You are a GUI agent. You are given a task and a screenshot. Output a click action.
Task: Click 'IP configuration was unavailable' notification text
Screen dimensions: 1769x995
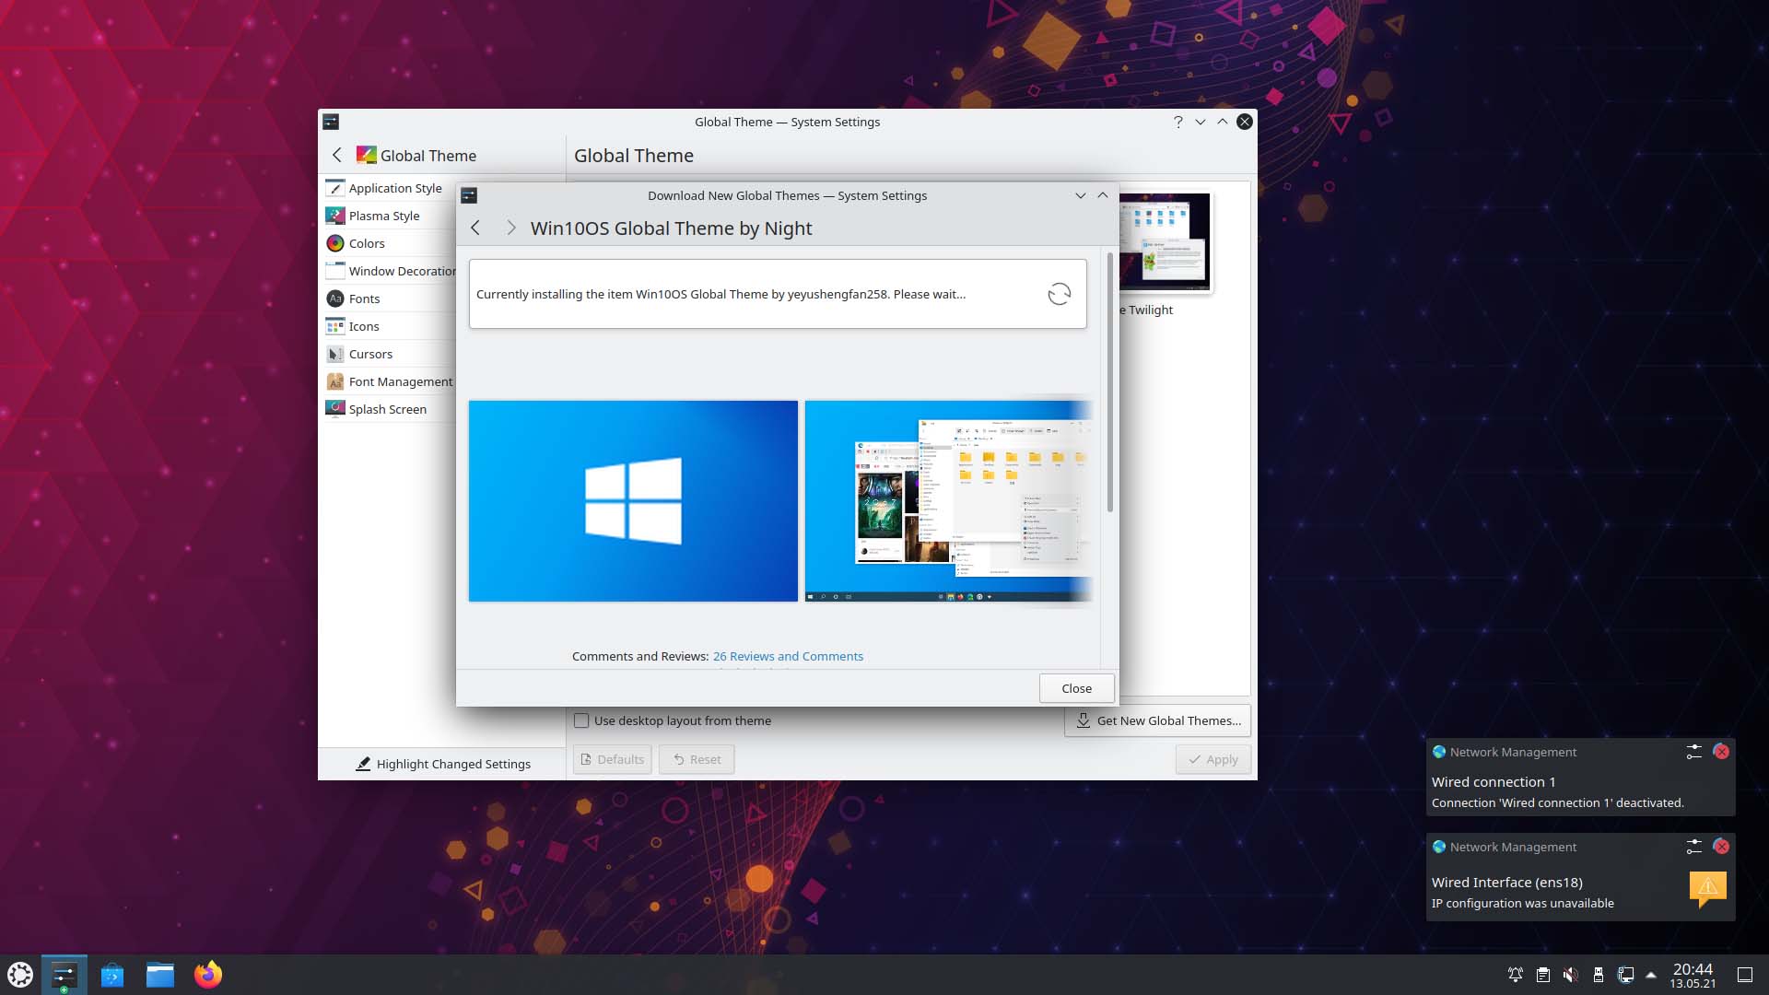coord(1522,903)
